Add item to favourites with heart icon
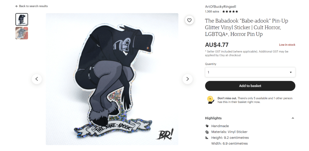Viewport: 309px width, 151px height. coord(189,20)
